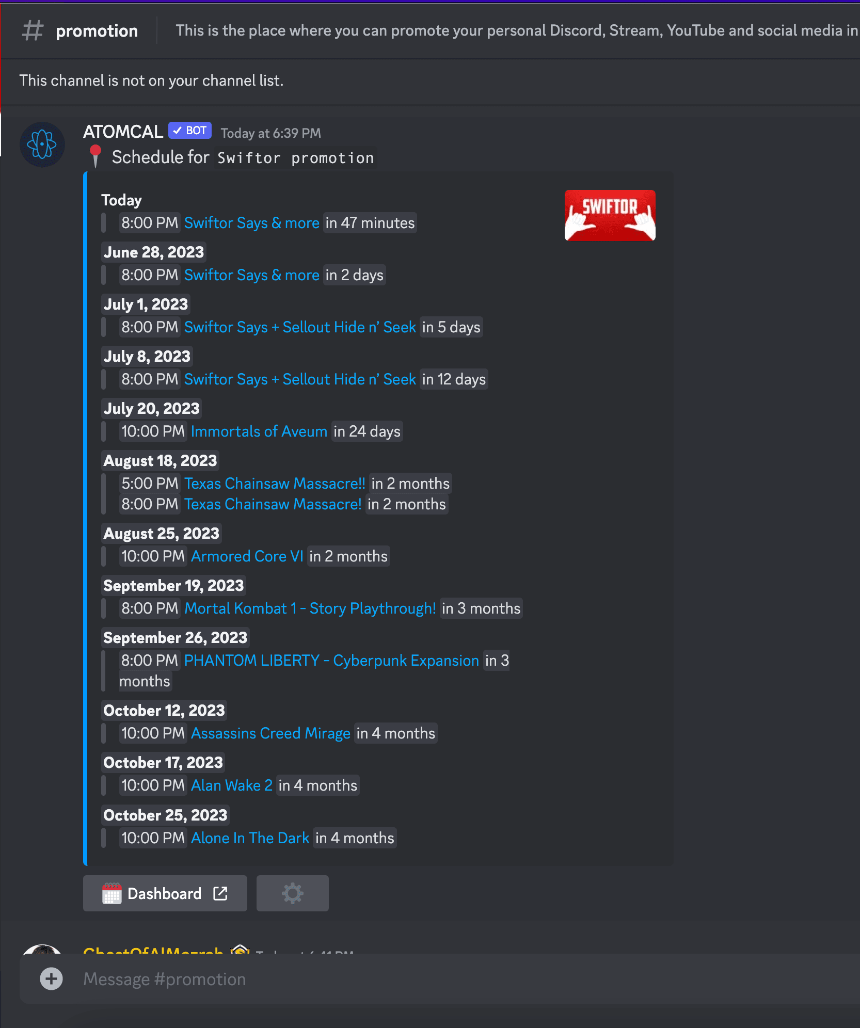
Task: Open the Alone In The Dark event link
Action: tap(250, 838)
